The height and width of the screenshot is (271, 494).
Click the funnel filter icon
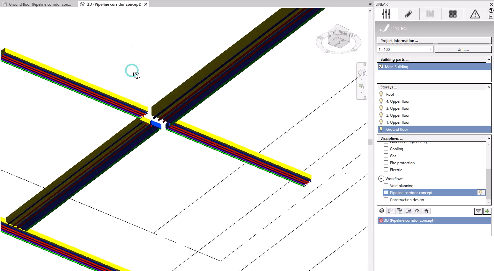click(x=478, y=211)
